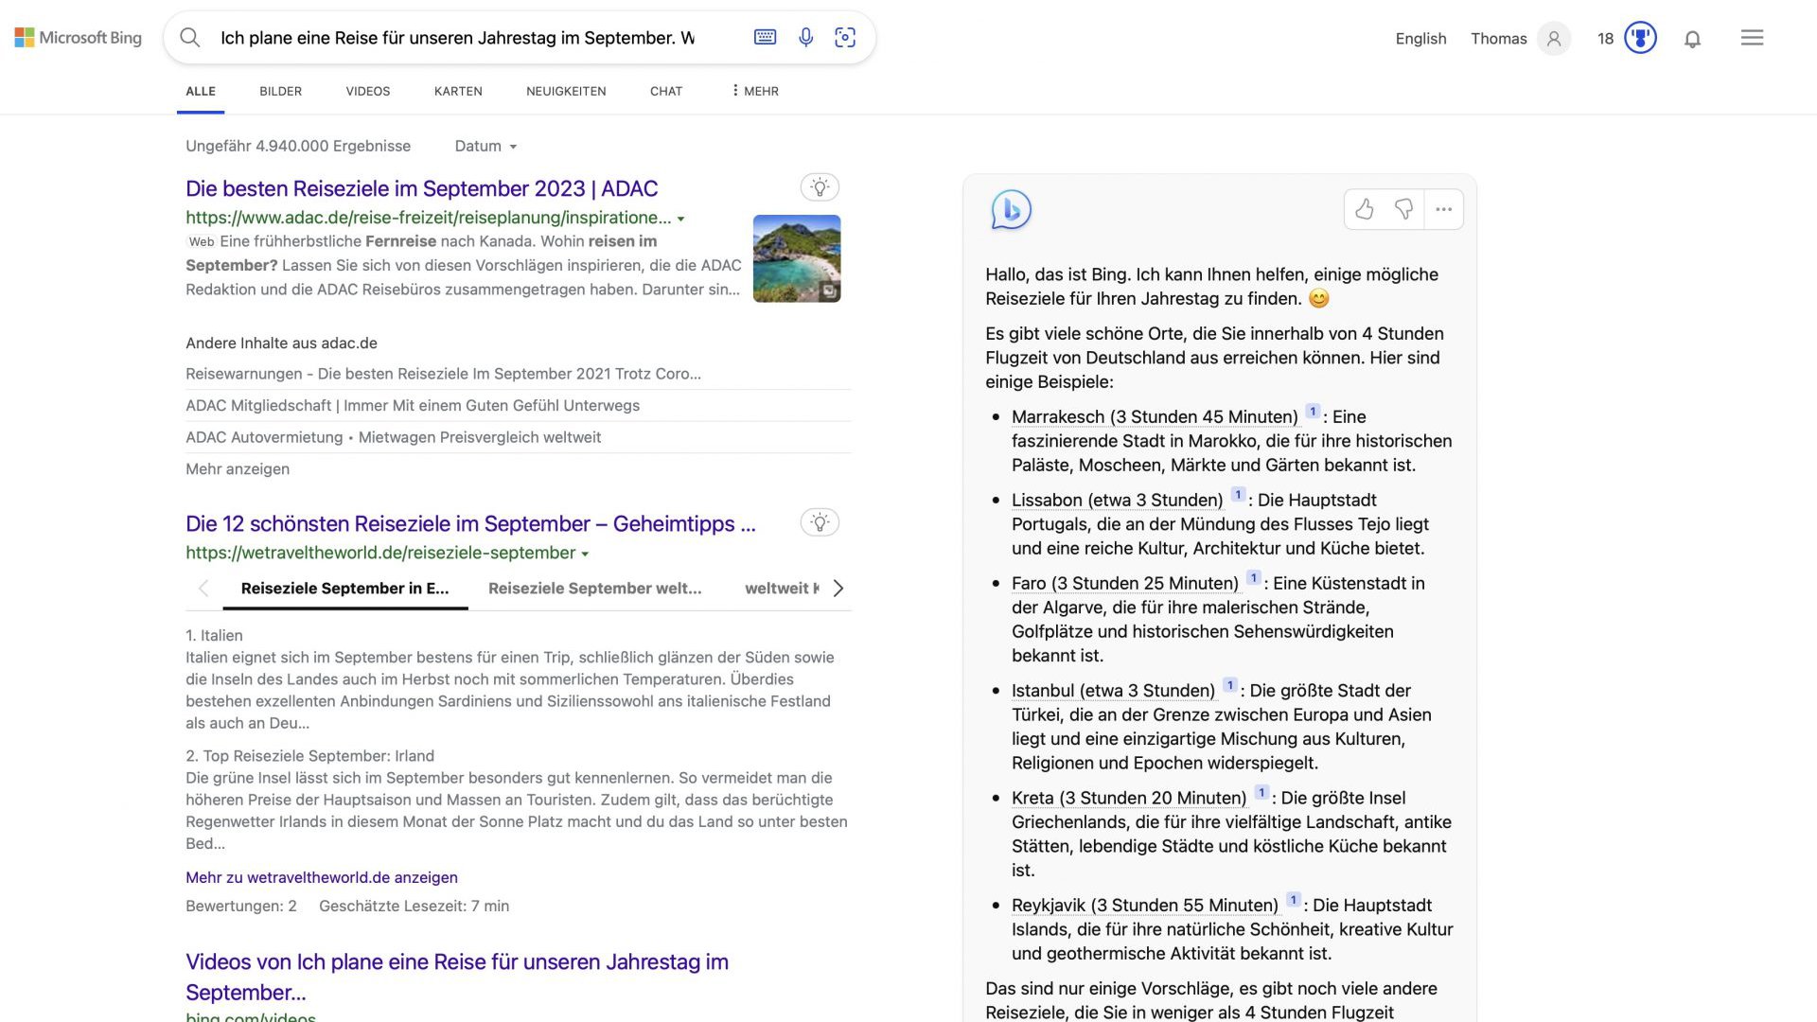Start voice search with microphone icon
The height and width of the screenshot is (1022, 1817).
coord(805,38)
